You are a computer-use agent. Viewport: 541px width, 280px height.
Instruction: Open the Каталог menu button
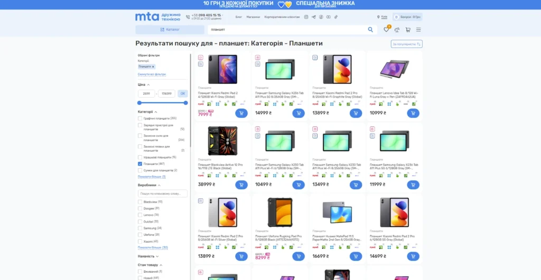tap(170, 30)
